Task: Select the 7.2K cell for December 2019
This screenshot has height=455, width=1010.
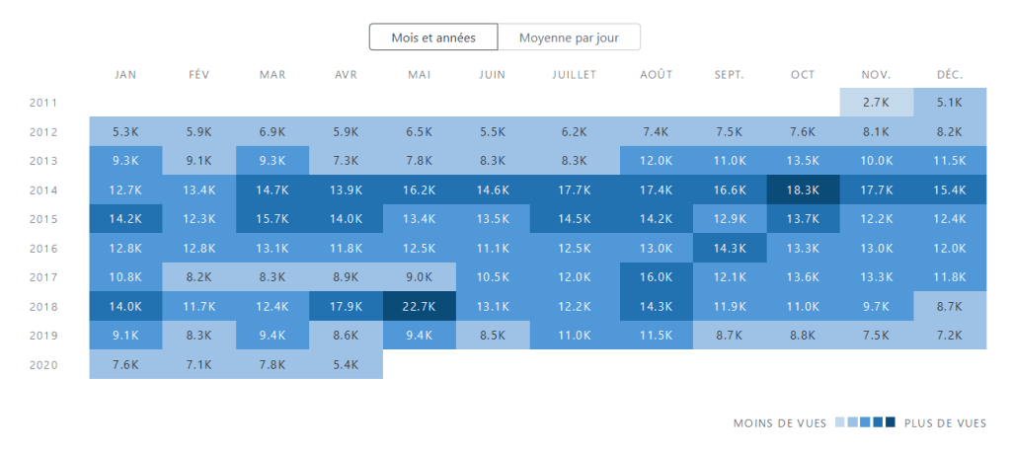Action: pyautogui.click(x=950, y=336)
